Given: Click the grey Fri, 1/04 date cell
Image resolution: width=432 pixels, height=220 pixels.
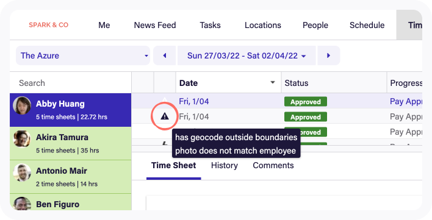Looking at the screenshot, I should [x=194, y=116].
